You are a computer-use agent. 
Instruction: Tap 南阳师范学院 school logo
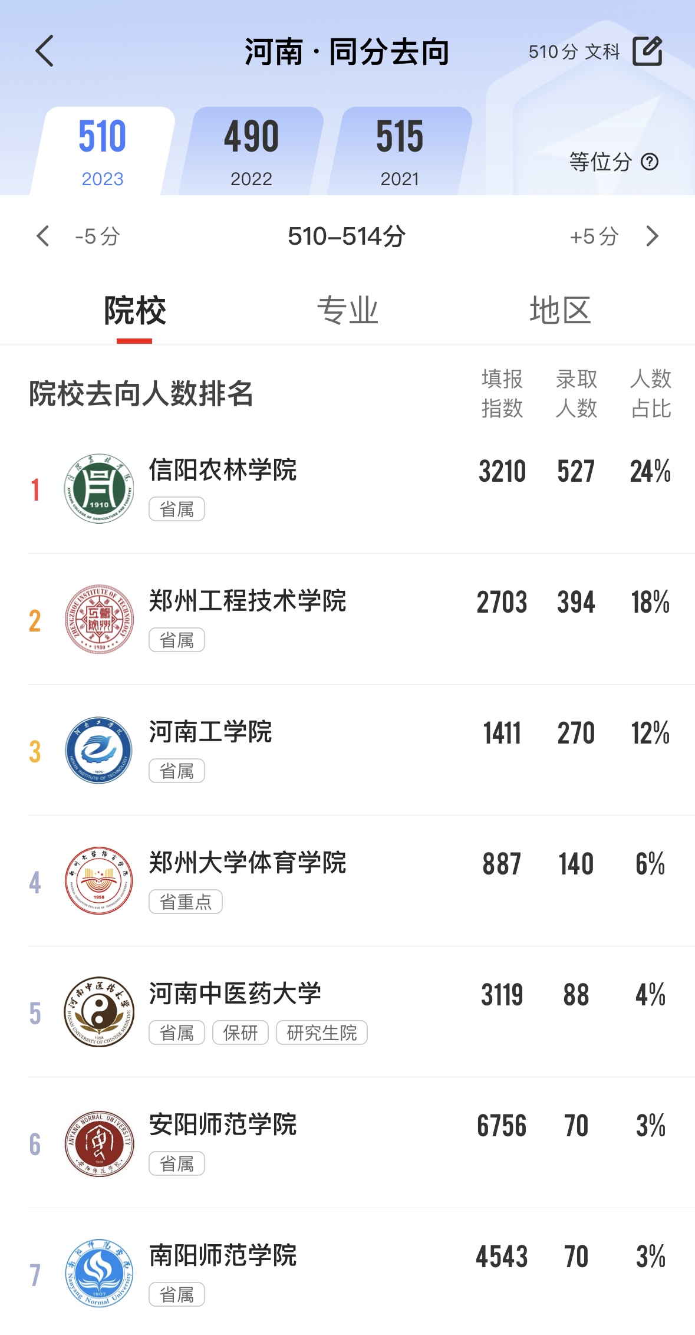coord(99,1272)
